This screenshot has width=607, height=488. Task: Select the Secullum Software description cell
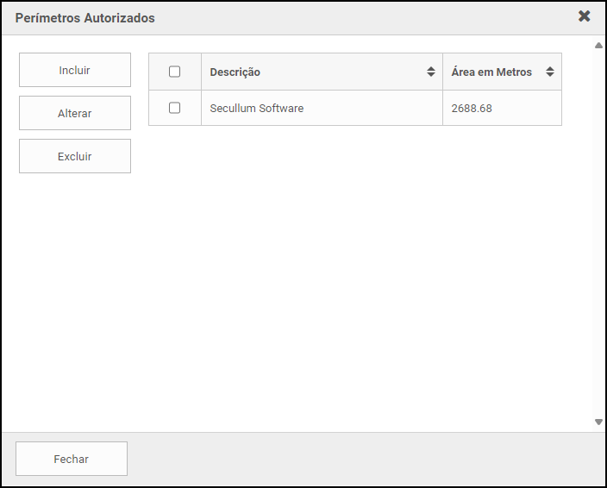point(257,109)
